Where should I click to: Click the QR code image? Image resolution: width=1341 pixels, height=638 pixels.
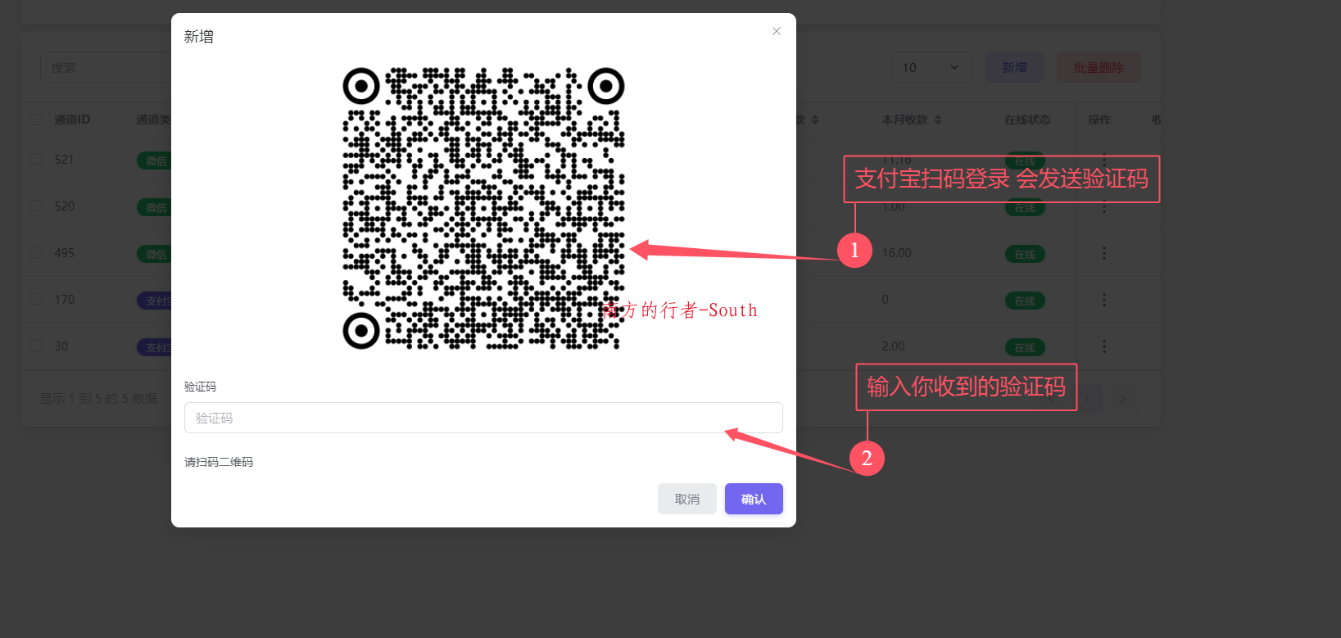(x=483, y=209)
